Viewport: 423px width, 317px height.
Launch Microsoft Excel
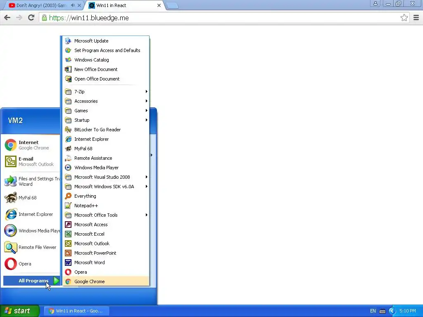tap(106, 234)
